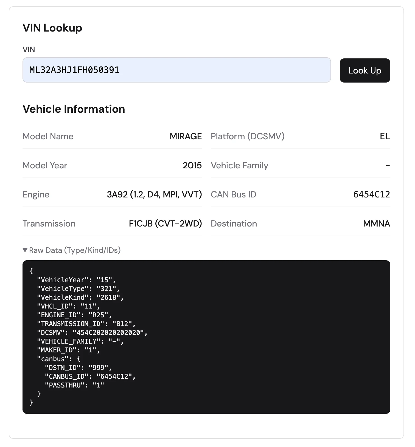Click the CAN Bus ID value 6454C12
Image resolution: width=415 pixels, height=447 pixels.
(x=372, y=194)
